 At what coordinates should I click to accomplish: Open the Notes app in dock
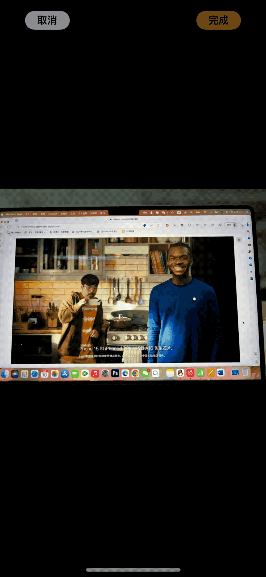tap(170, 373)
